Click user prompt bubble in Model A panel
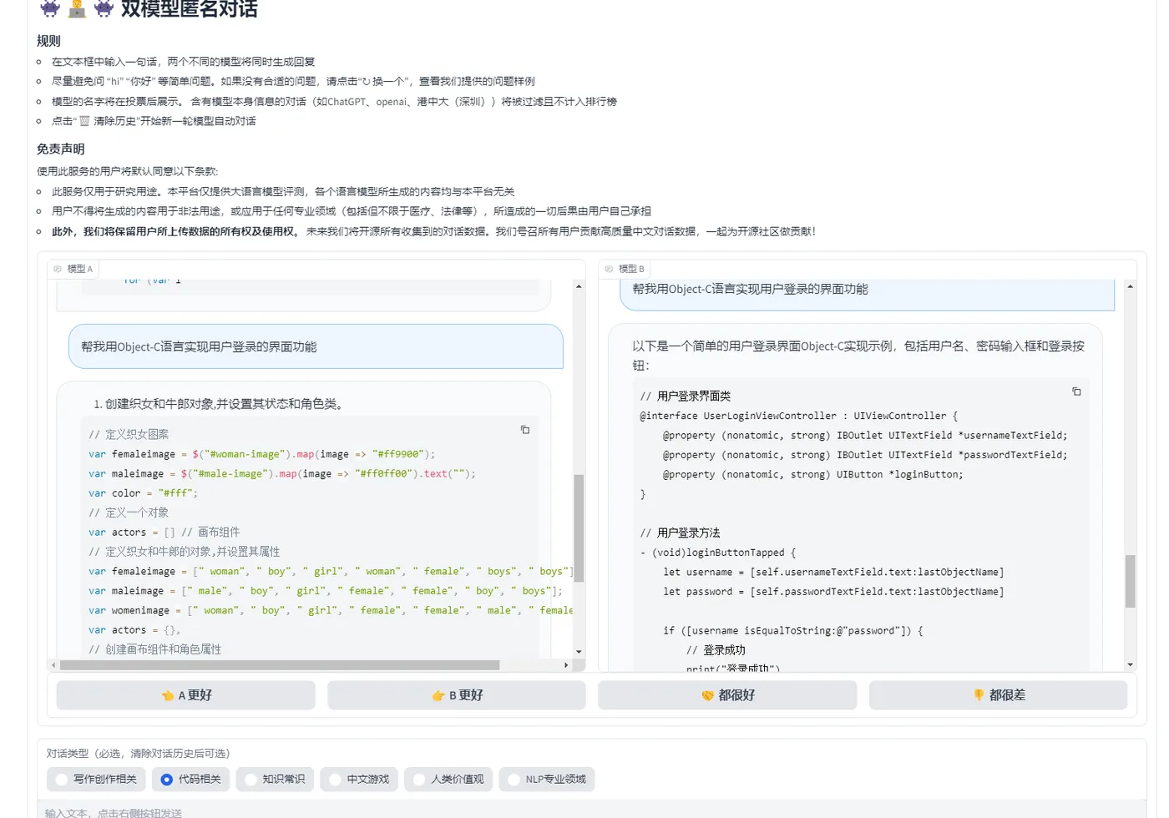Viewport: 1169px width, 818px height. click(316, 346)
